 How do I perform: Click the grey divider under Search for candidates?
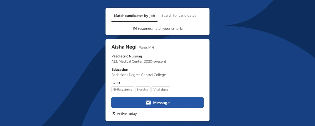click(181, 22)
